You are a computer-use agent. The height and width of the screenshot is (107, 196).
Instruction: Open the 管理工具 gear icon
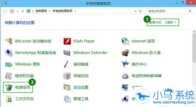pos(67,99)
